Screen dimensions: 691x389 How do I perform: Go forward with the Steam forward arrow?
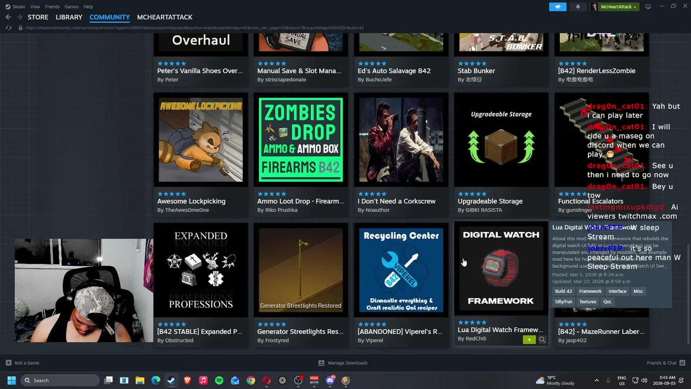19,17
